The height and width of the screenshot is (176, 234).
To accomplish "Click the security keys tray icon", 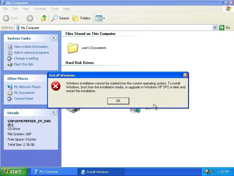I will point(207,172).
